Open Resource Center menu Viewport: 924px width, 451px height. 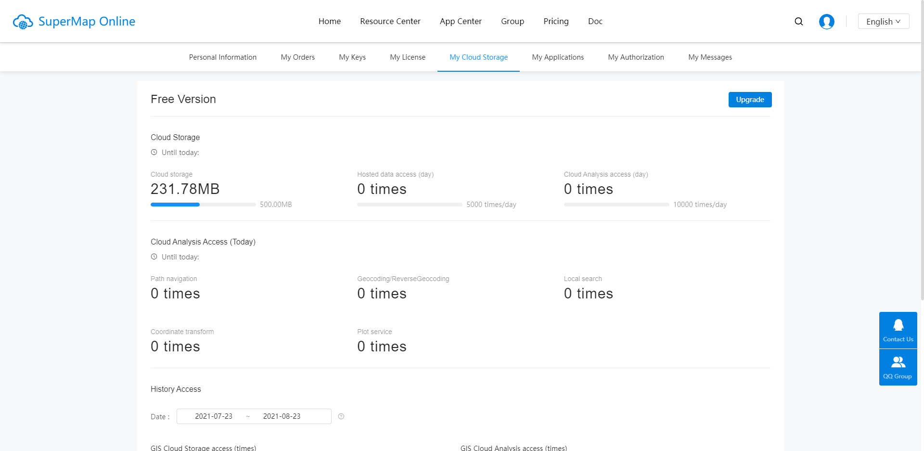(x=390, y=21)
